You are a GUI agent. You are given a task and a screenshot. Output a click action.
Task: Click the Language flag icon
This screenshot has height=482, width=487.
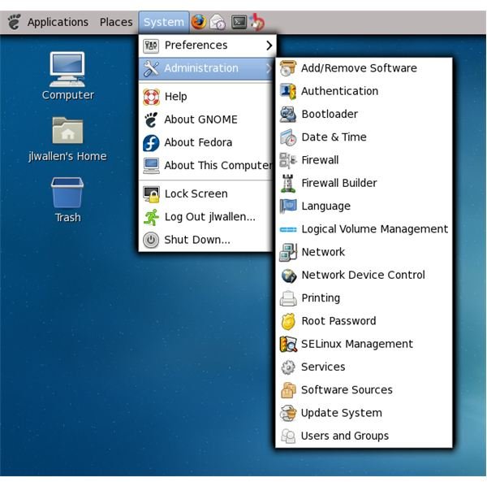coord(288,206)
